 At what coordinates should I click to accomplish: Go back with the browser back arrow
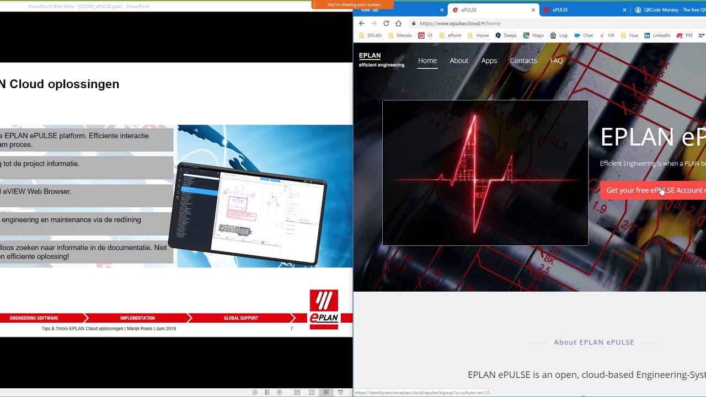pos(361,23)
